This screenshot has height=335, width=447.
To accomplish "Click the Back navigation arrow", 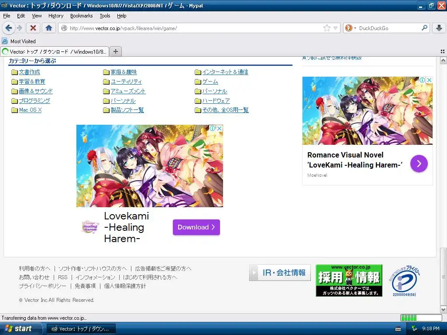I will point(9,28).
